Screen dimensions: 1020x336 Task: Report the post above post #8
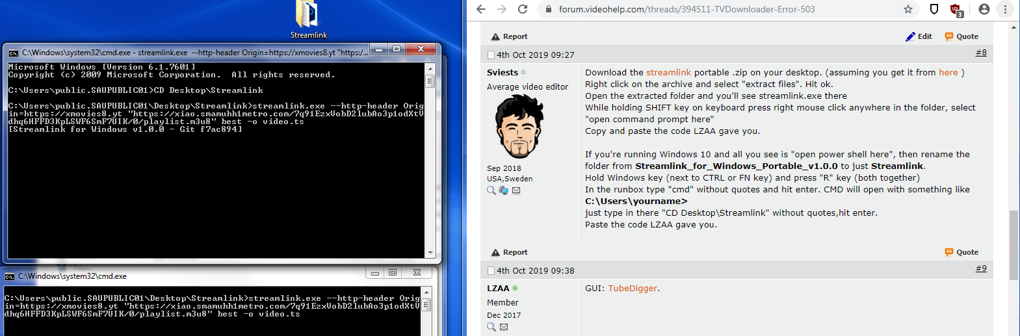[509, 36]
